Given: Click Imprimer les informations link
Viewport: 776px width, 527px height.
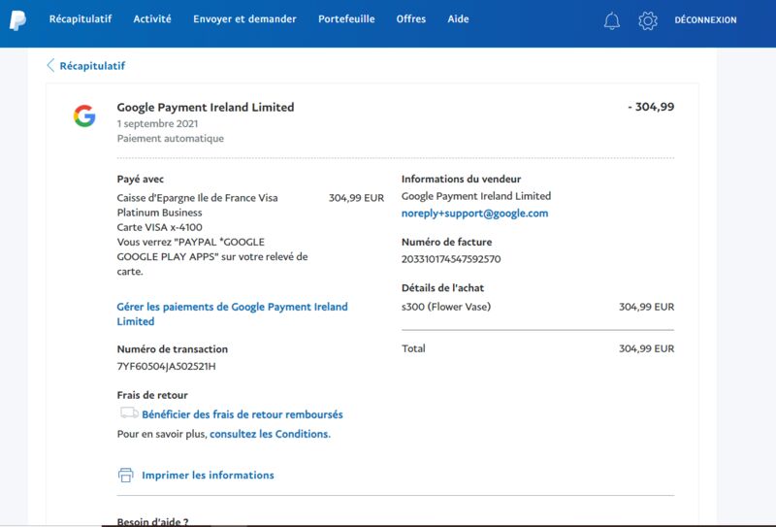Looking at the screenshot, I should tap(208, 475).
